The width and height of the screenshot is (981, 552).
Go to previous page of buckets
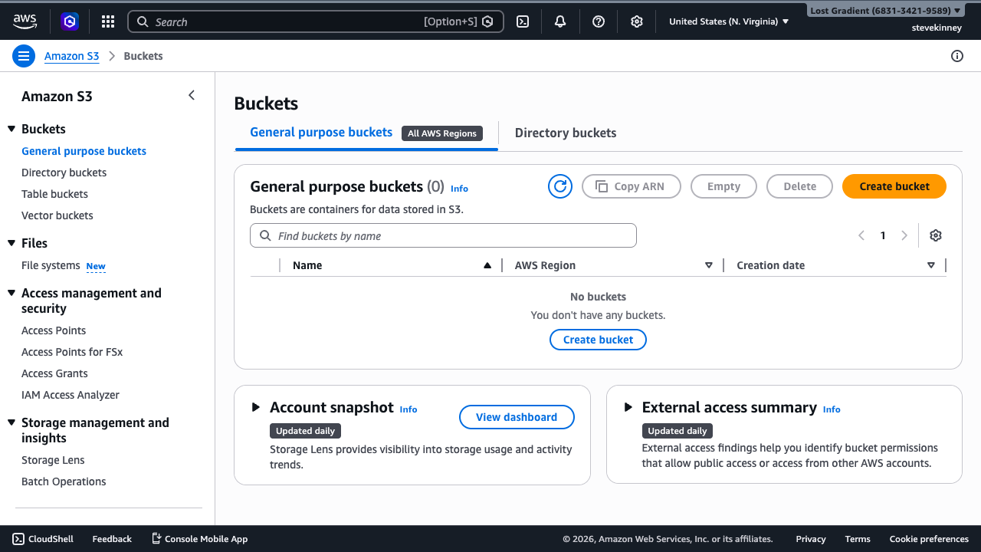click(861, 235)
